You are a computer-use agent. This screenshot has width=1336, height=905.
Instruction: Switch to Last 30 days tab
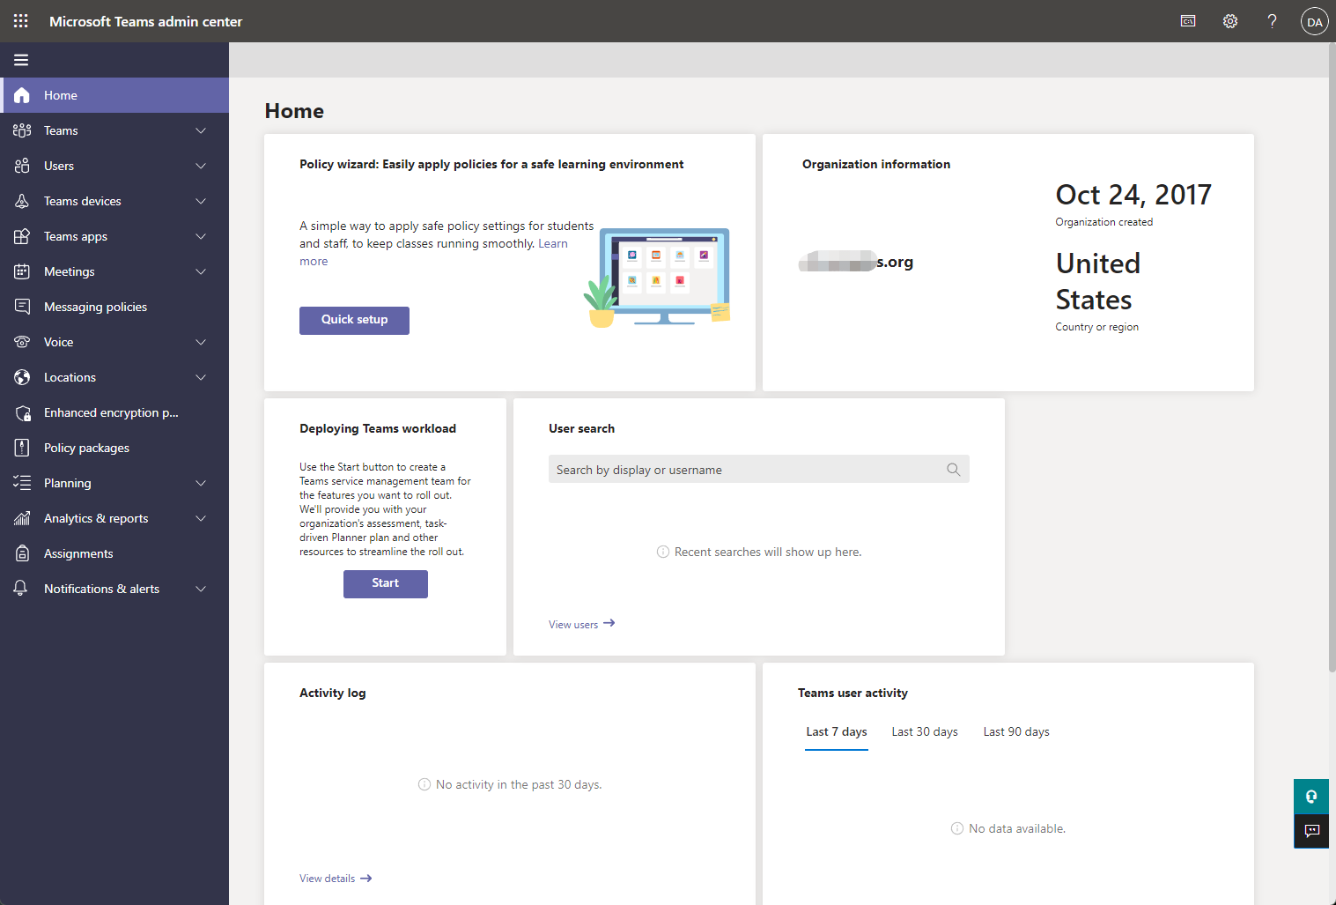(x=924, y=731)
